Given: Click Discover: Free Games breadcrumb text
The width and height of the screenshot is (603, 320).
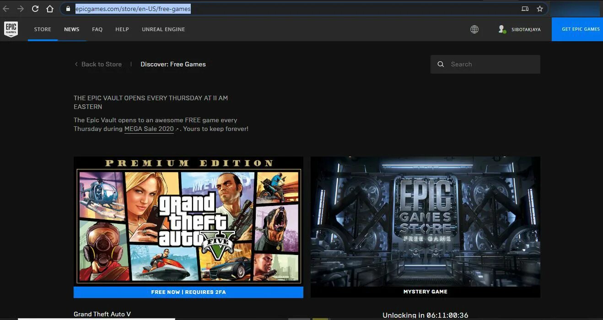Looking at the screenshot, I should click(173, 65).
